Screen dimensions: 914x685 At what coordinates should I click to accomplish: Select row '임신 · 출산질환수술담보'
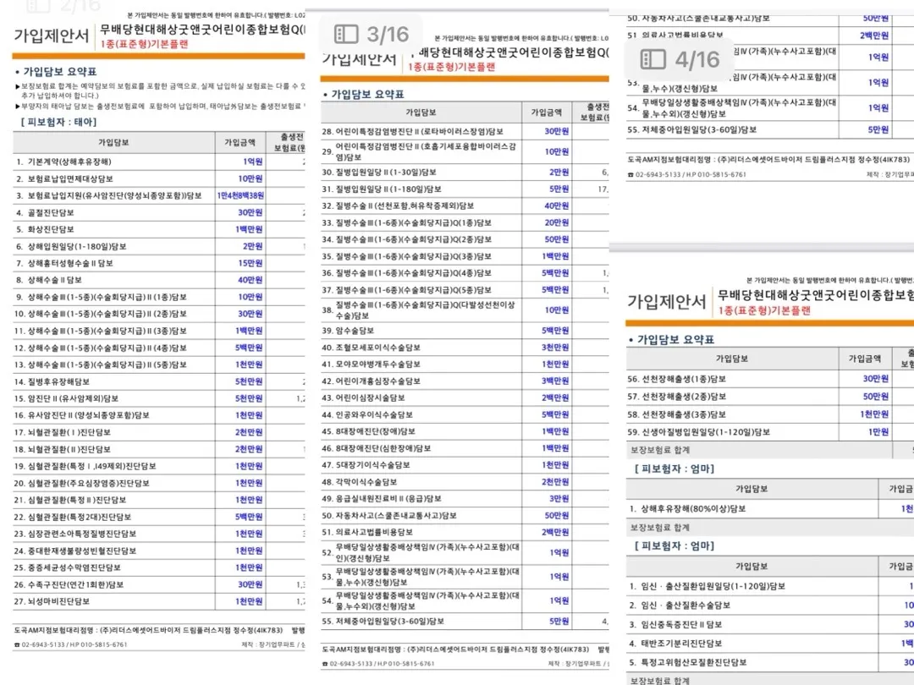tap(770, 606)
